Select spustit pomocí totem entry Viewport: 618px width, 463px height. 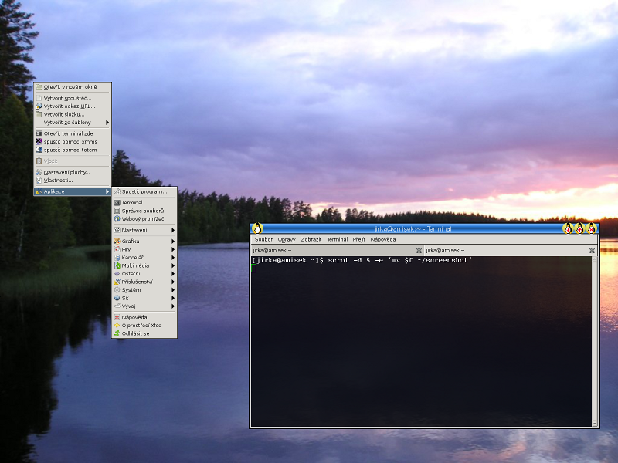(70, 150)
